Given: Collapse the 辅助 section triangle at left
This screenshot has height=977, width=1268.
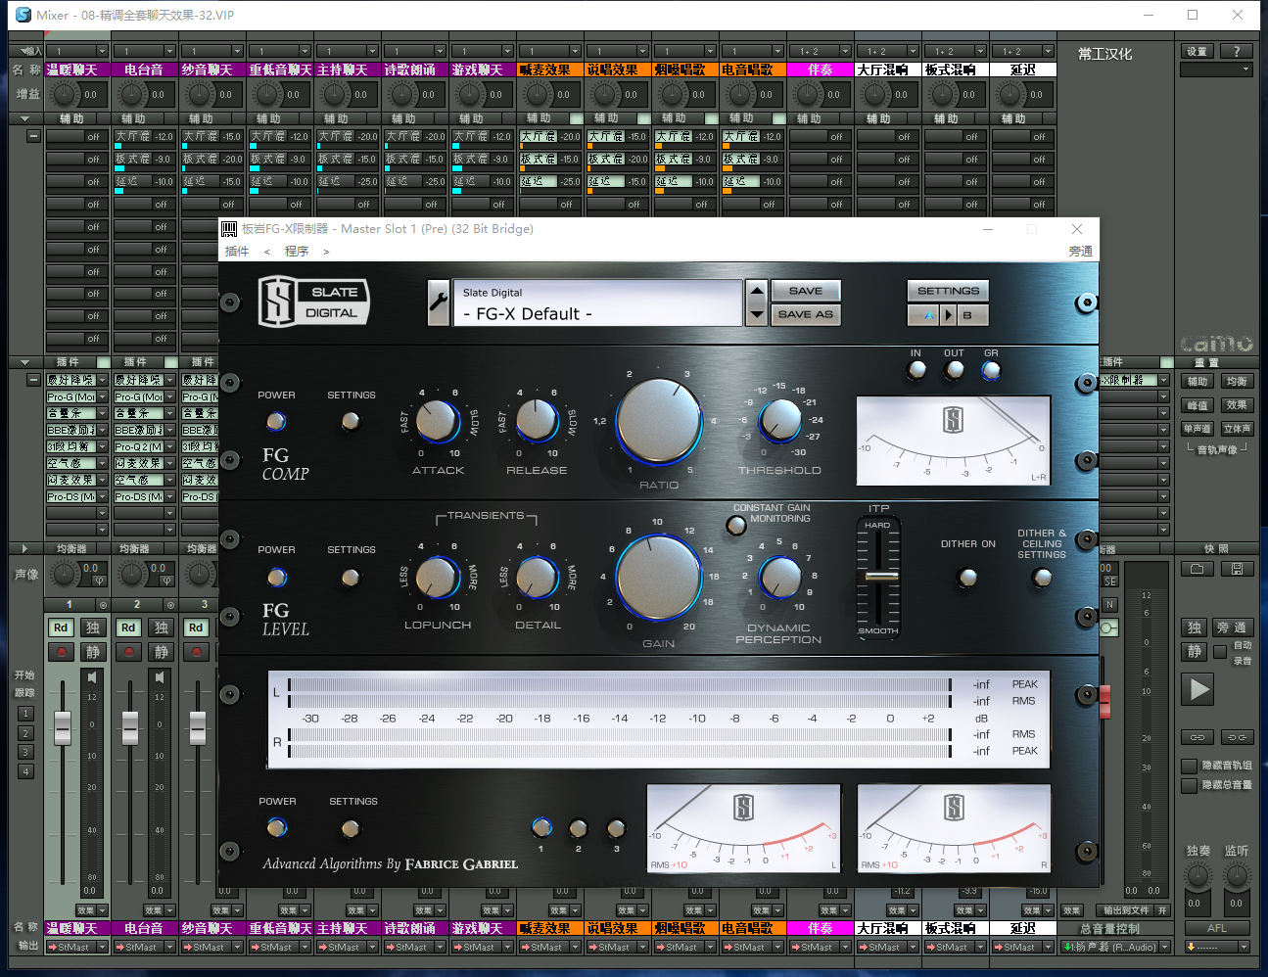Looking at the screenshot, I should coord(25,118).
